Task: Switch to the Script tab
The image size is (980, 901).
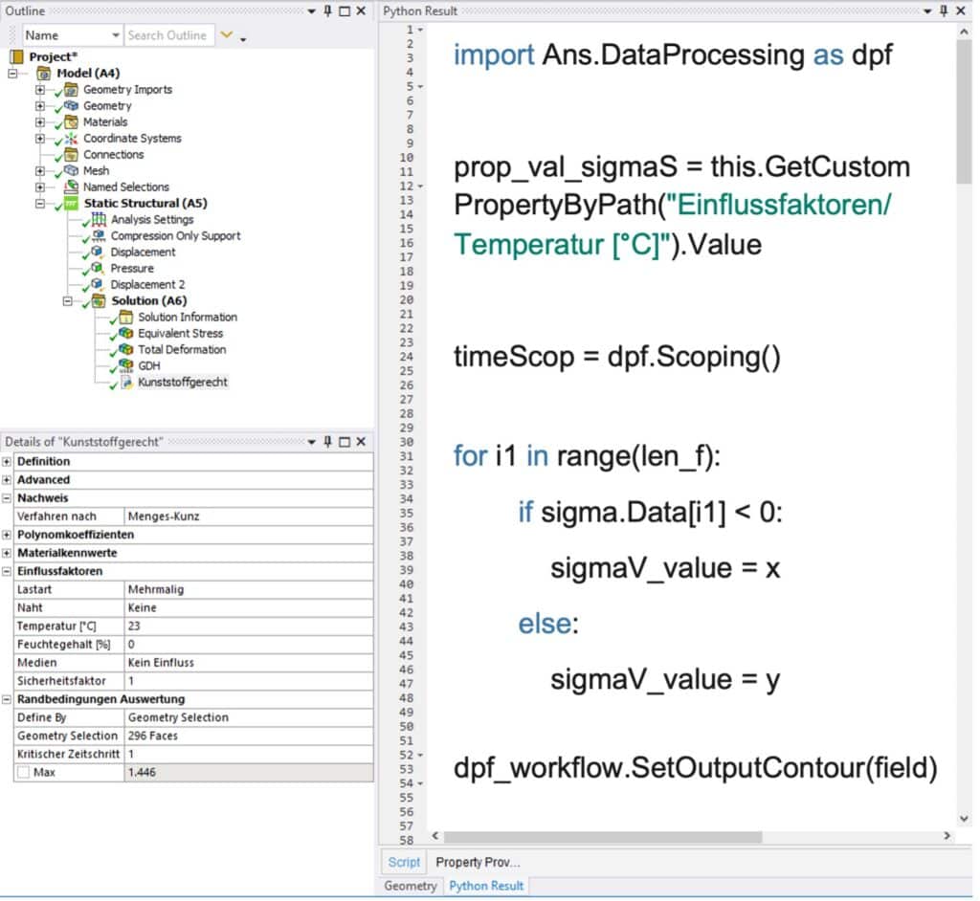Action: point(404,862)
